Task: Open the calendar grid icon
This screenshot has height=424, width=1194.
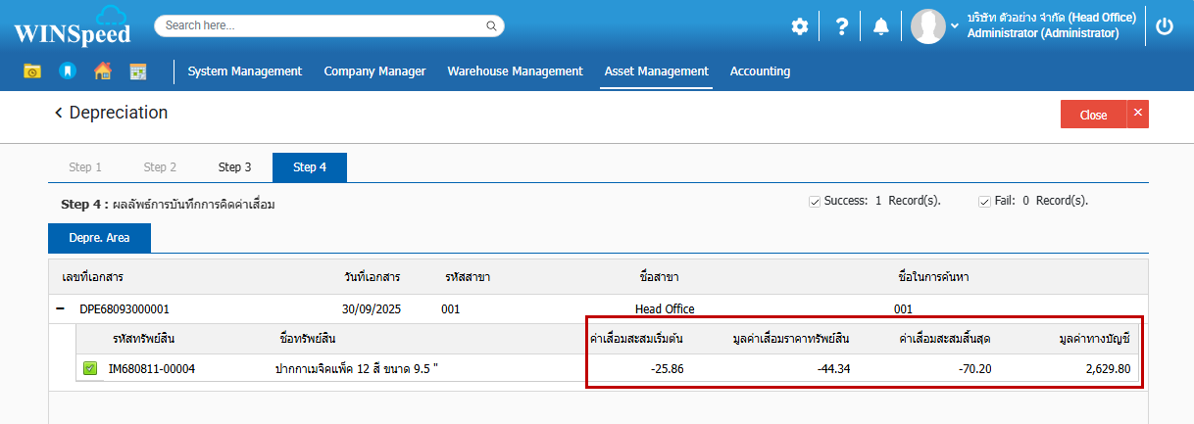Action: (138, 71)
